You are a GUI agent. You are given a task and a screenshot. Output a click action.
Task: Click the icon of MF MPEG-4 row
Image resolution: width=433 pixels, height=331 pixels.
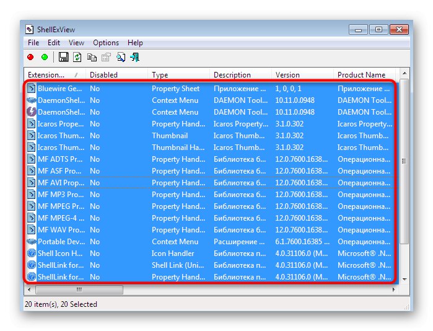pyautogui.click(x=32, y=218)
